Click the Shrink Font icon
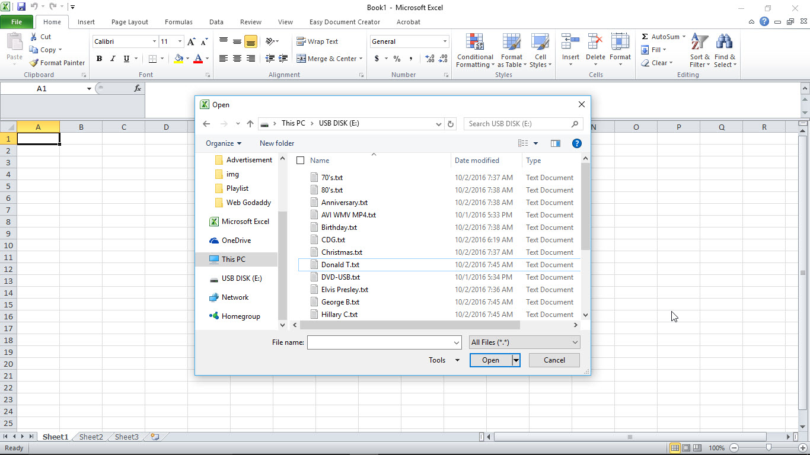The width and height of the screenshot is (810, 455). pos(204,41)
